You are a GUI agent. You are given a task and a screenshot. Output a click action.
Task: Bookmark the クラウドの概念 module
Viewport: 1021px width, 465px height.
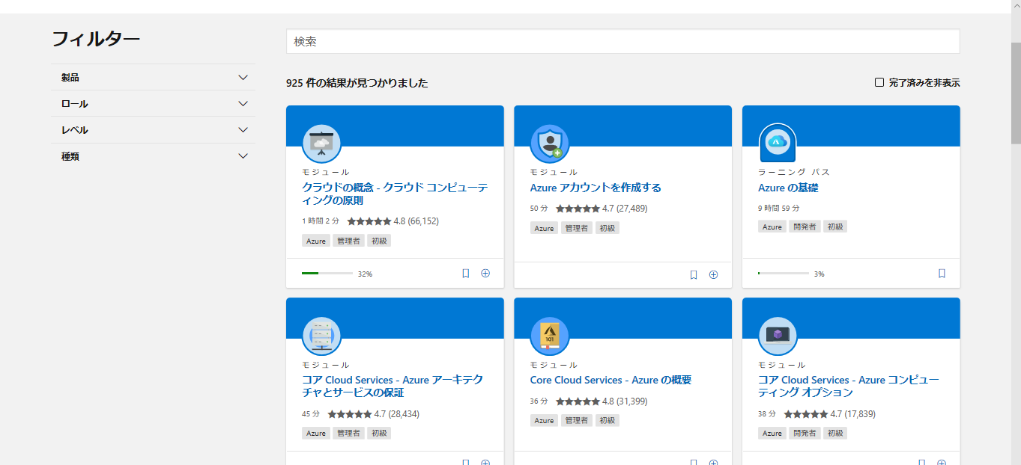466,274
